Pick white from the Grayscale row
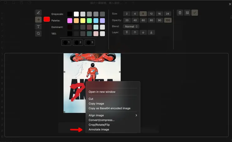Image resolution: width=232 pixels, height=142 pixels. pyautogui.click(x=76, y=14)
